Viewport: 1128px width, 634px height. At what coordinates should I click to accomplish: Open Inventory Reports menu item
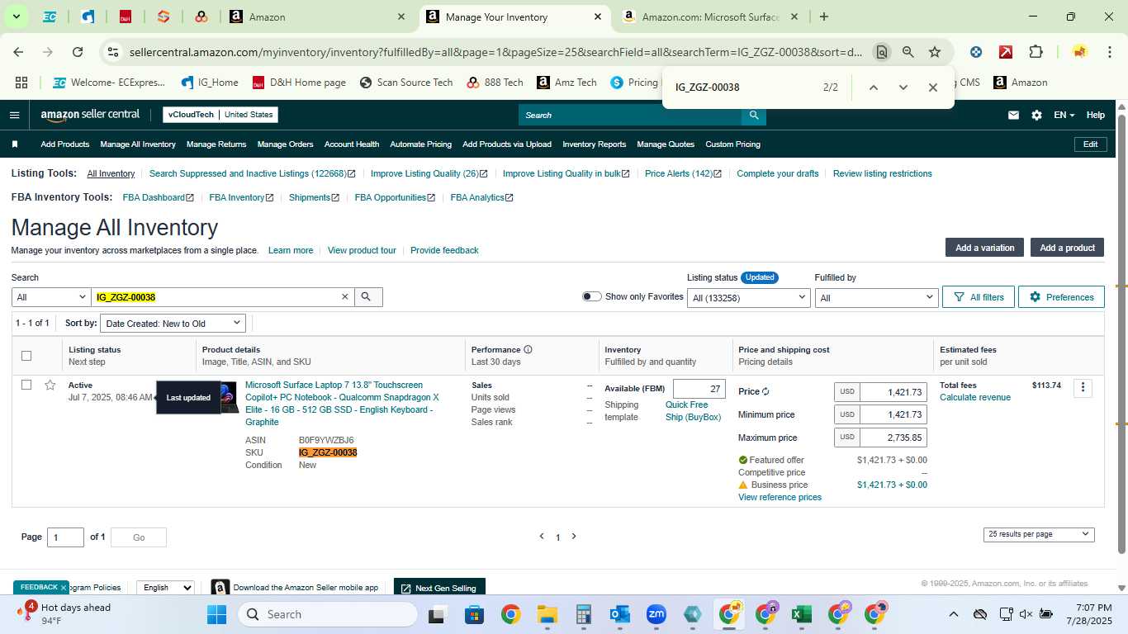coord(595,144)
